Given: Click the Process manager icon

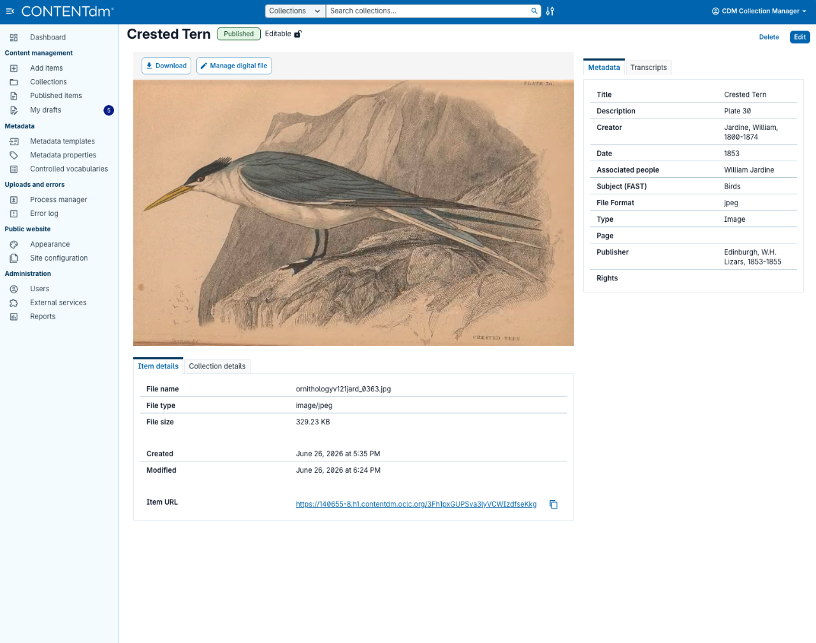Looking at the screenshot, I should (14, 200).
